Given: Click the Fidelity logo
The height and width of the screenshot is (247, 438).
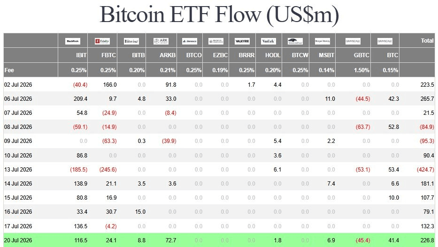Looking at the screenshot, I should [x=102, y=41].
